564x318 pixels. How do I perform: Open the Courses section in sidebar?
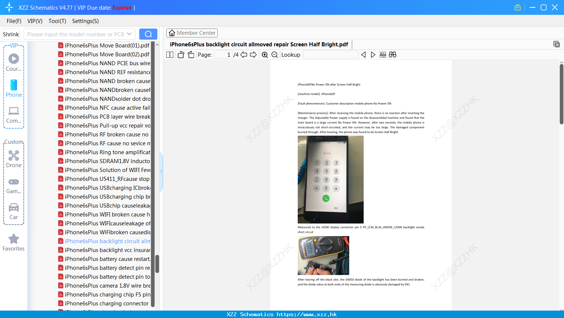click(14, 62)
